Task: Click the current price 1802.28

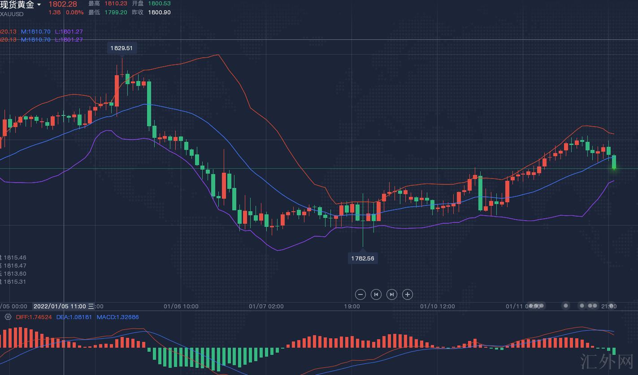Action: 63,4
